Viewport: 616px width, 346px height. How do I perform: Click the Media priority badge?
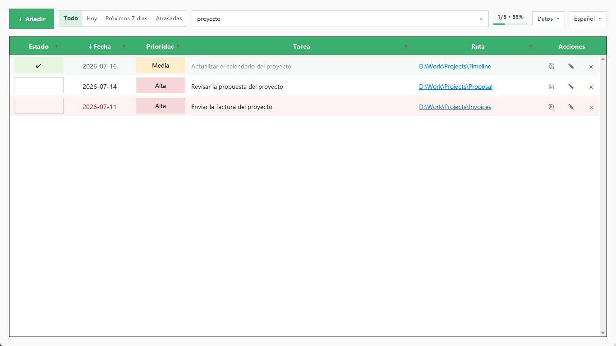pyautogui.click(x=161, y=65)
